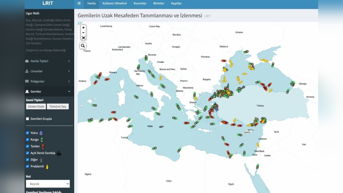Viewport: 343px width, 193px height.
Task: Select the grey ship east of Malta
Action: coord(161,127)
